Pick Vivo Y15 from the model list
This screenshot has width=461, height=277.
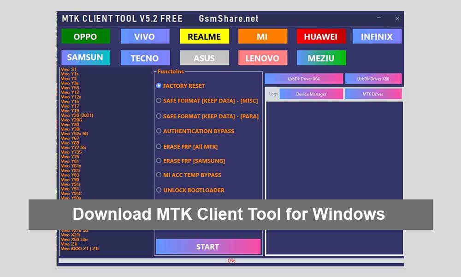pyautogui.click(x=70, y=102)
